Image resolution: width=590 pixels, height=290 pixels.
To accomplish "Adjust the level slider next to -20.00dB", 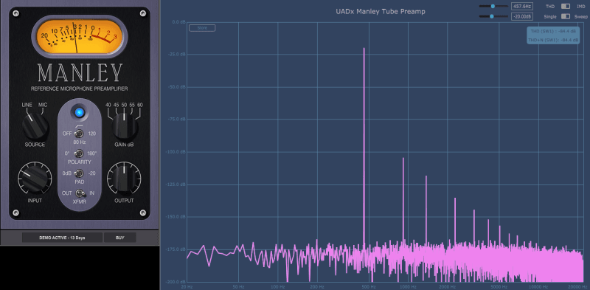I will 493,16.
